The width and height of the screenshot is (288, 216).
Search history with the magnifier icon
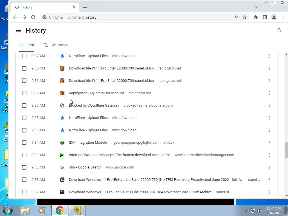pos(279,30)
